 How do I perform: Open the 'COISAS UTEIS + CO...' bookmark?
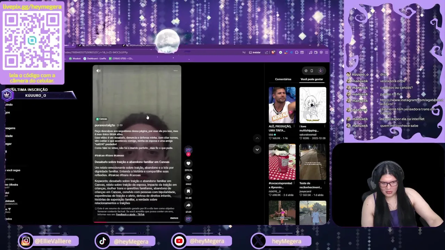click(121, 59)
